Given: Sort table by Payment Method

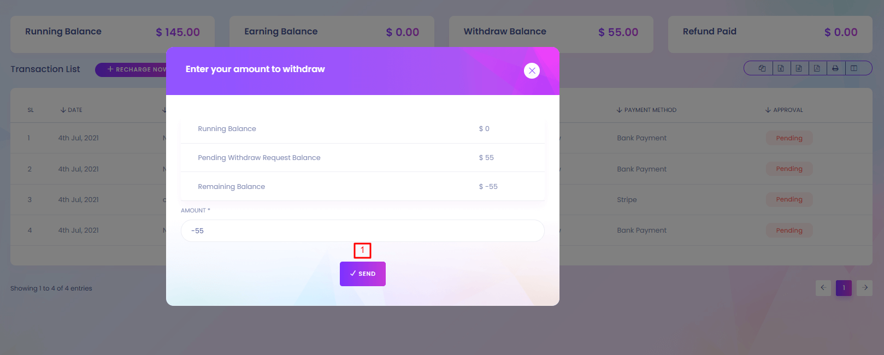Looking at the screenshot, I should tap(647, 110).
